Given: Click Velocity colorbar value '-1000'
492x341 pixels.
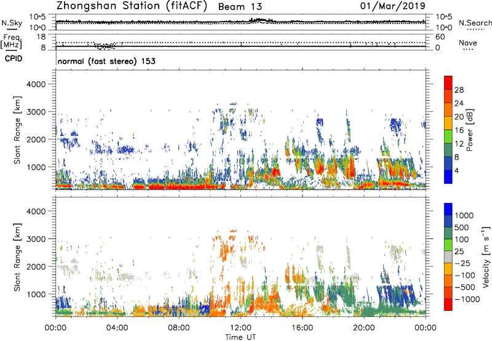Looking at the screenshot, I should click(x=467, y=299).
